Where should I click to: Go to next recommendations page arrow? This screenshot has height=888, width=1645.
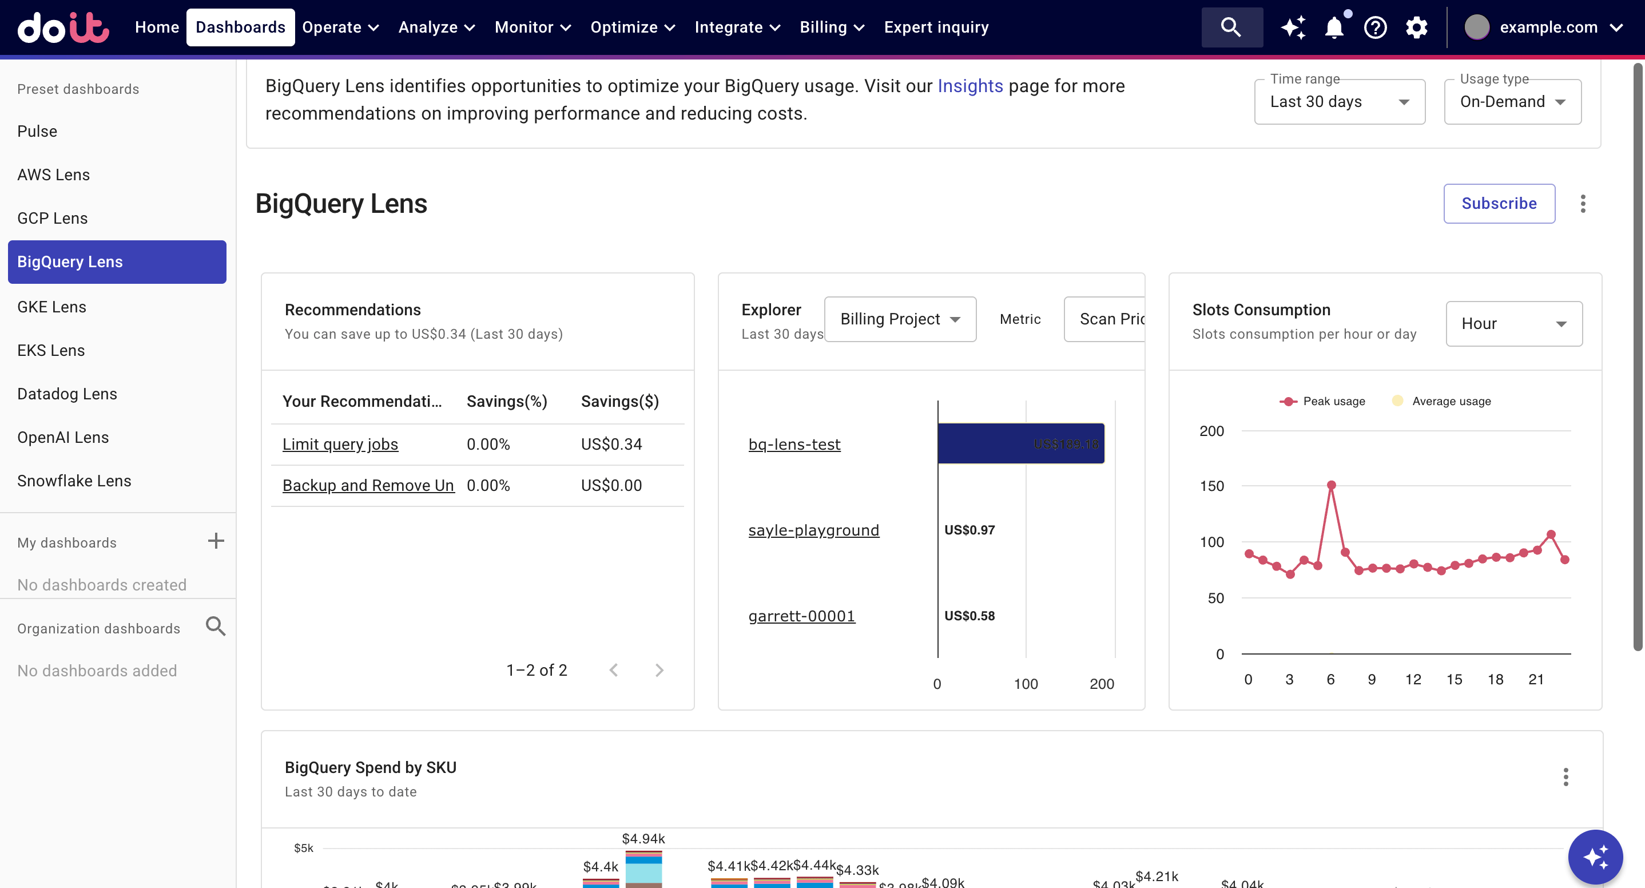(659, 670)
